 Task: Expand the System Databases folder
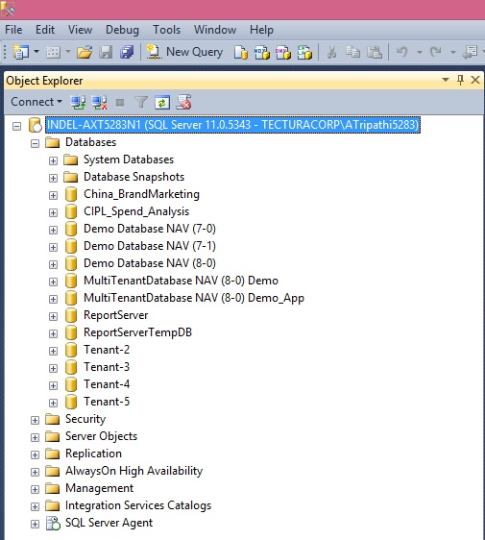(x=53, y=160)
